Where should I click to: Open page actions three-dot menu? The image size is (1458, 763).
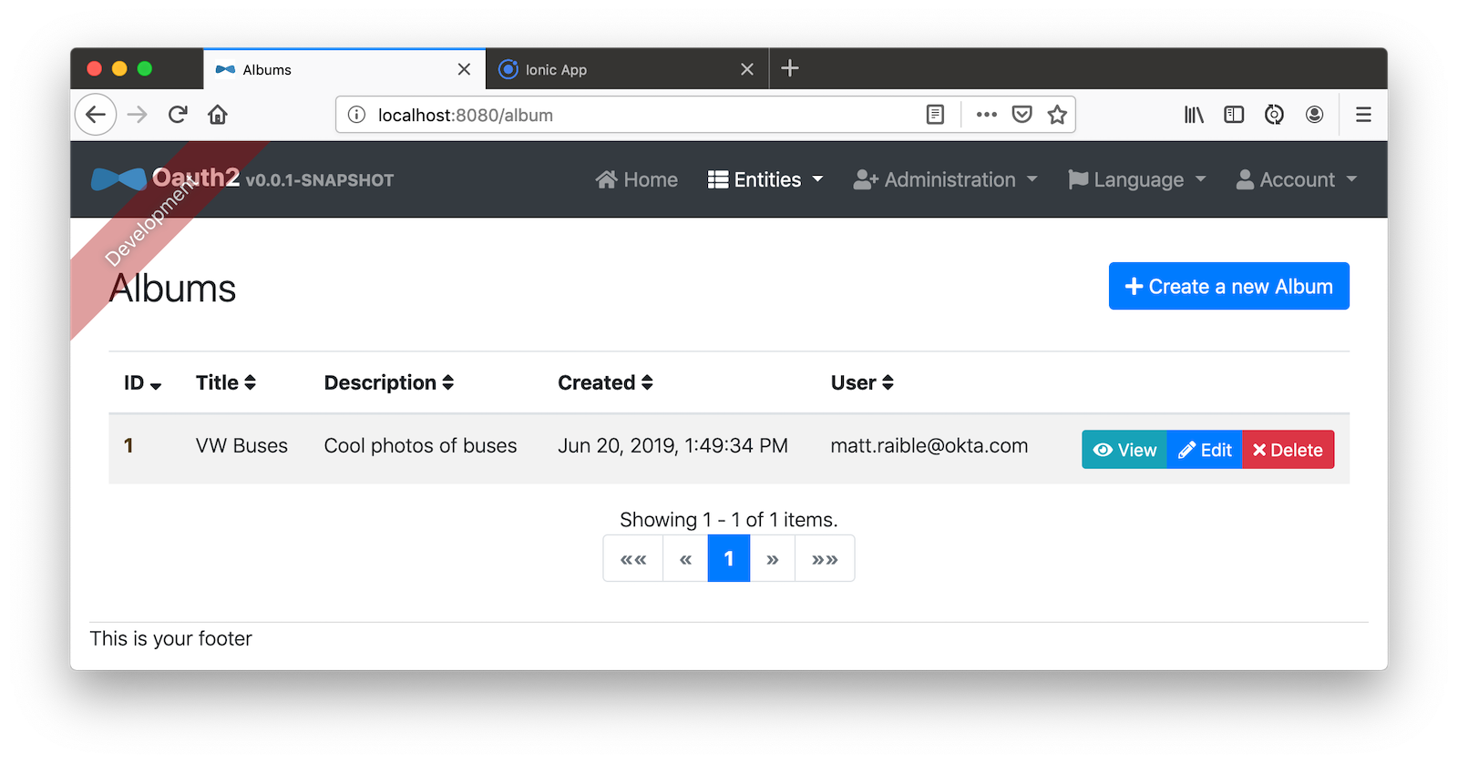(986, 115)
